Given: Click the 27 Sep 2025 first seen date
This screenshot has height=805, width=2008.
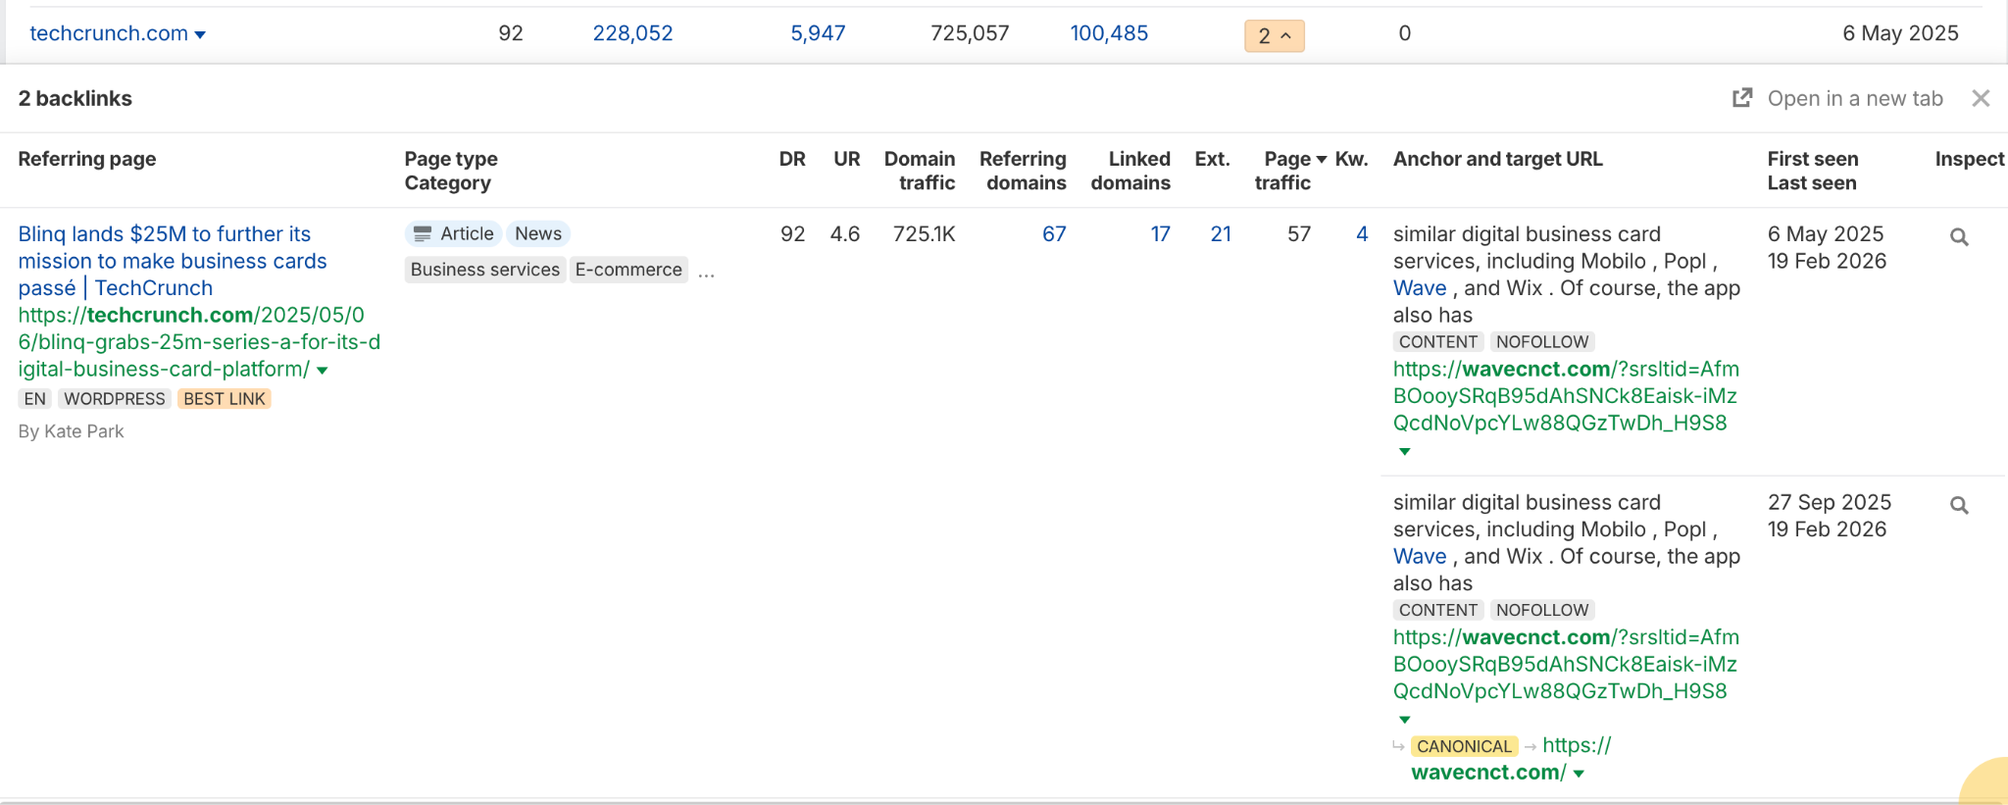Looking at the screenshot, I should 1830,502.
